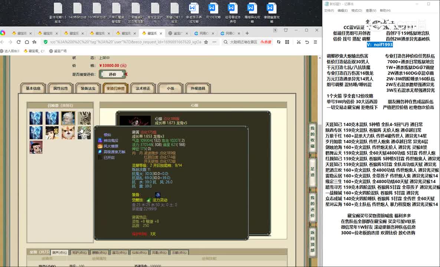Select the 首发宝宝抗性 desktop file

point(155,13)
